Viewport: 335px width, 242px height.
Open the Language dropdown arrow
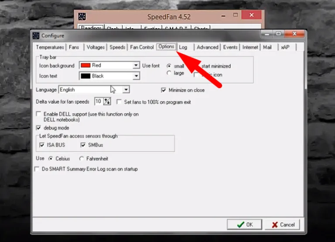pos(126,90)
